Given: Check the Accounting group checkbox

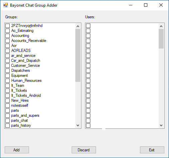Looking at the screenshot, I should click(7, 36).
